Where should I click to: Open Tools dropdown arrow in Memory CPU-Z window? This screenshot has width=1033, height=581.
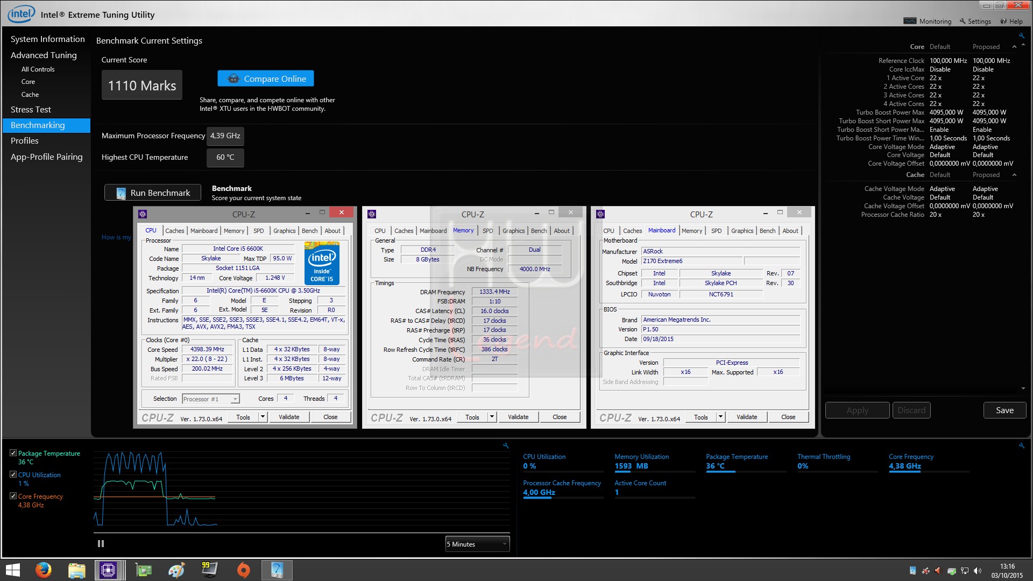coord(492,417)
